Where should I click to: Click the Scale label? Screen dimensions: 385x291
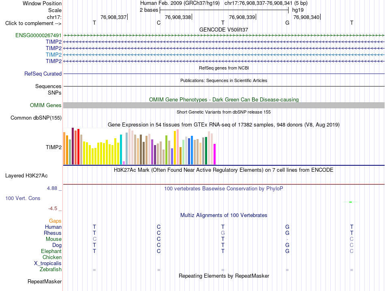tap(55, 10)
